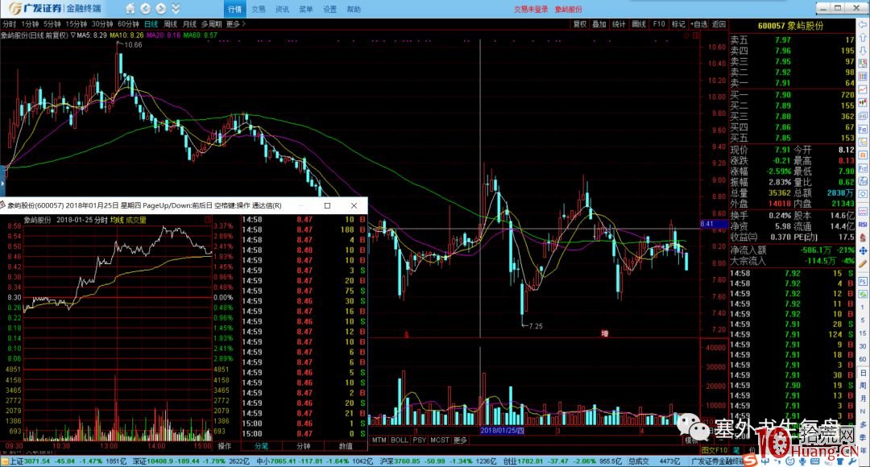Select the 1分钟 chart period
Viewport: 870px width, 467px height.
(x=30, y=24)
